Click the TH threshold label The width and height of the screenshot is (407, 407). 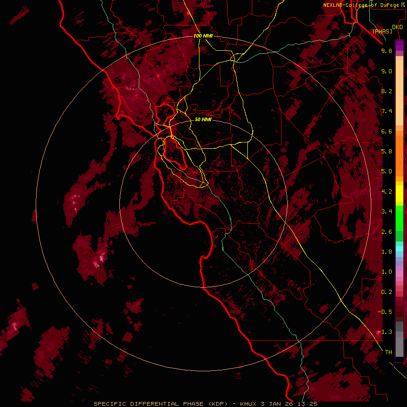[388, 352]
